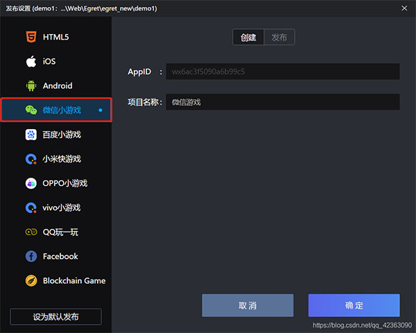Select the QQ玩一玩 gamepad icon

pos(31,232)
